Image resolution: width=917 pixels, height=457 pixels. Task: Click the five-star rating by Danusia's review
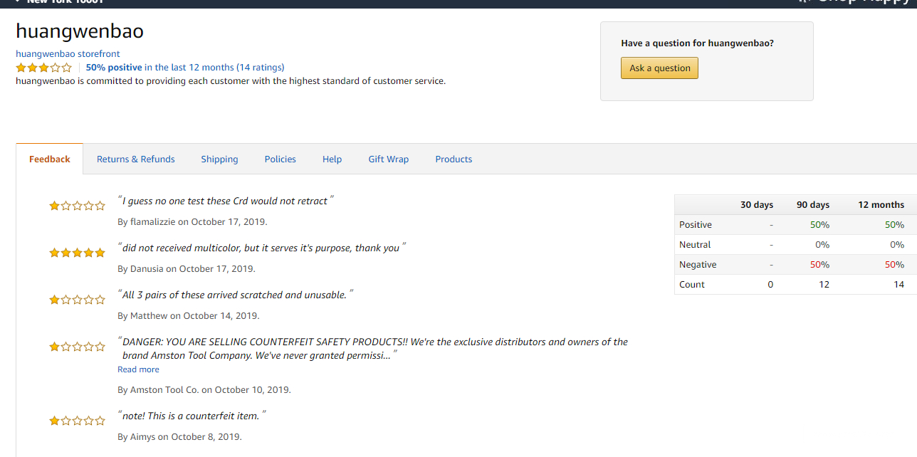77,253
